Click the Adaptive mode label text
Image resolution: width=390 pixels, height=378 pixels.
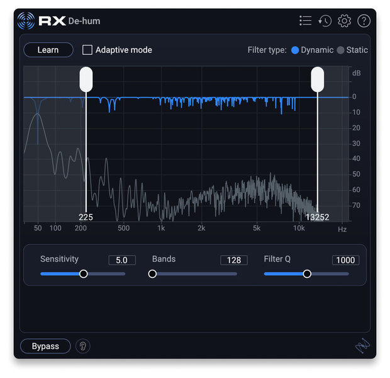pyautogui.click(x=124, y=50)
